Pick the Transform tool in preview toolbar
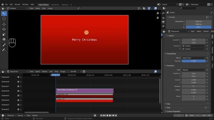Image resolution: width=214 pixels, height=120 pixels. tap(4, 39)
